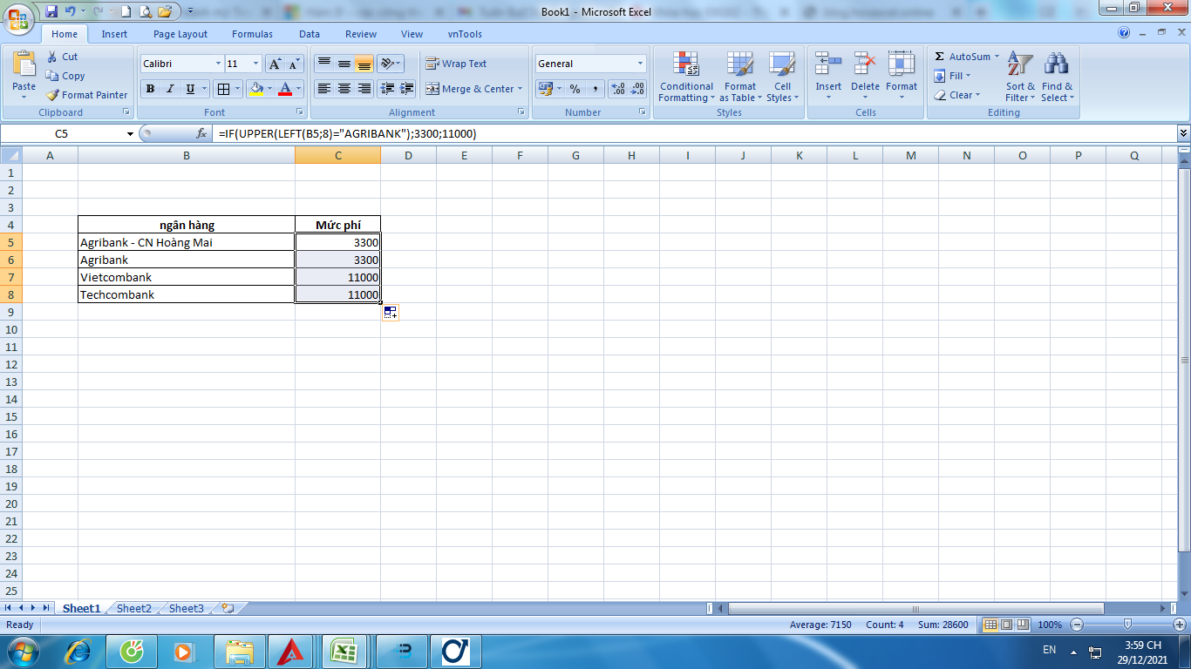Screen dimensions: 1191x669
Task: Open Excel from the Windows taskbar
Action: coord(346,652)
